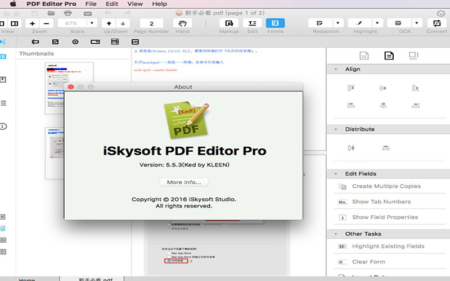Select the Edit text tool
The image size is (450, 281).
(252, 23)
